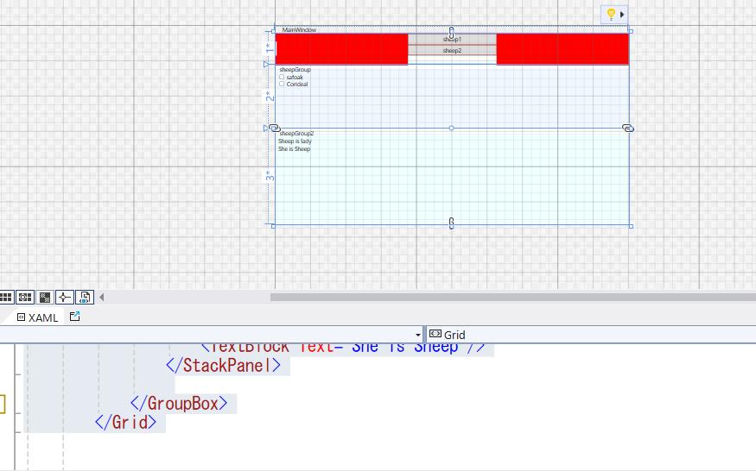Screen dimensions: 756x471
Task: Click the bottom margin link icon
Action: (x=451, y=223)
